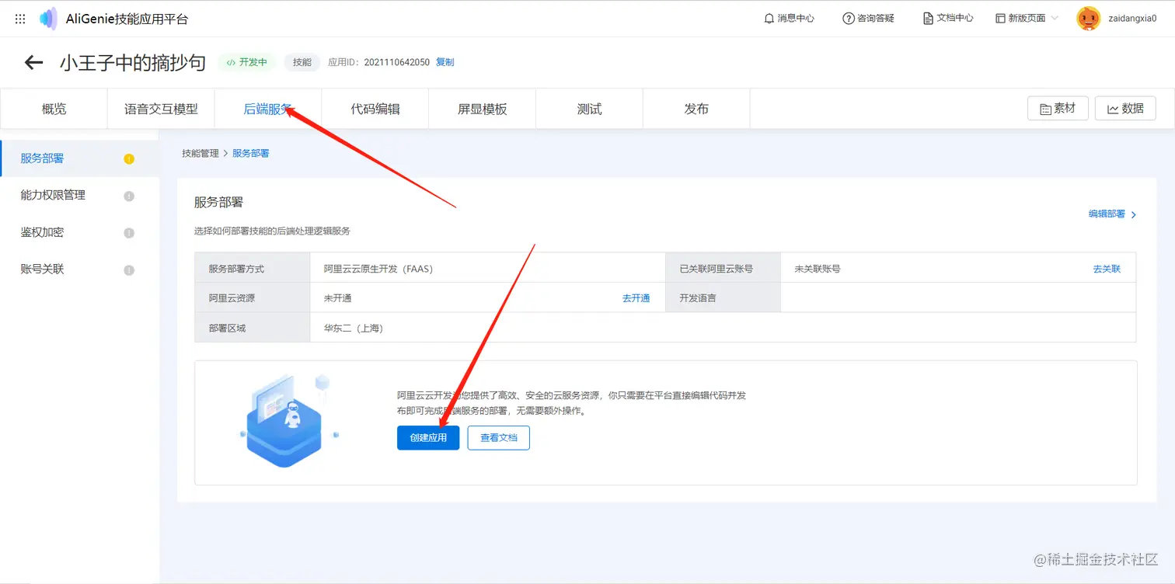Click the 阿里云云原生开发（FAAS） value
Screen dimensions: 1175x584
(x=378, y=269)
